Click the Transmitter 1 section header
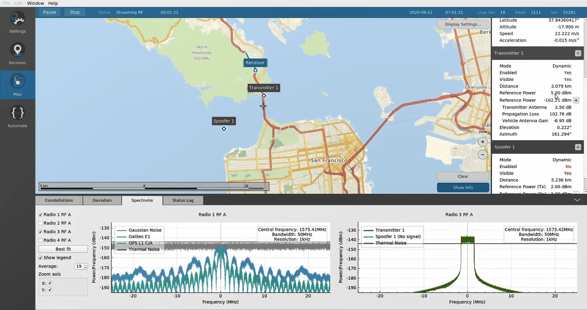 coord(537,53)
